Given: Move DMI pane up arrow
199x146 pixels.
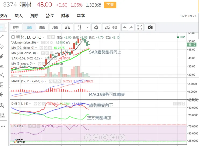Looking at the screenshot, I should click(175, 104).
